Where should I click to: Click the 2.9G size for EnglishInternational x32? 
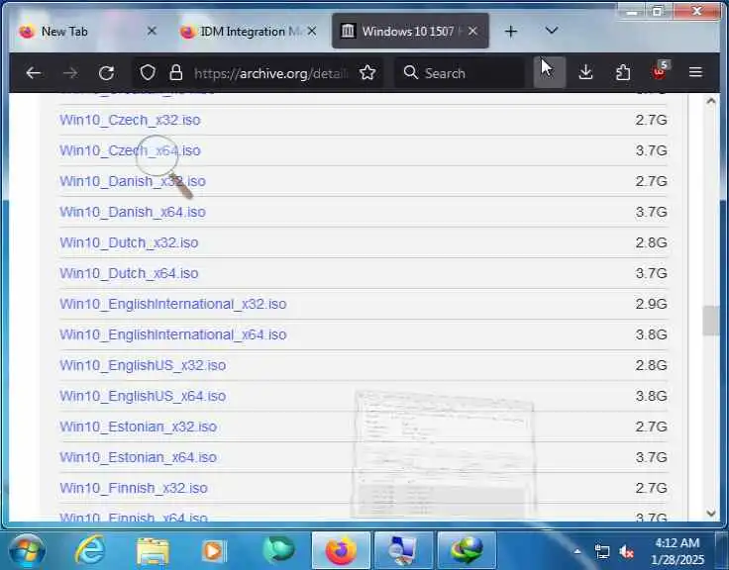click(652, 304)
